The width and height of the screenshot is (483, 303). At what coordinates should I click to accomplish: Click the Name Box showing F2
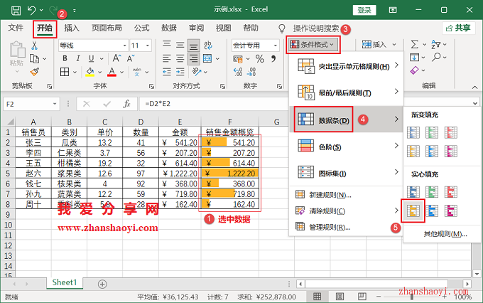tap(31, 104)
